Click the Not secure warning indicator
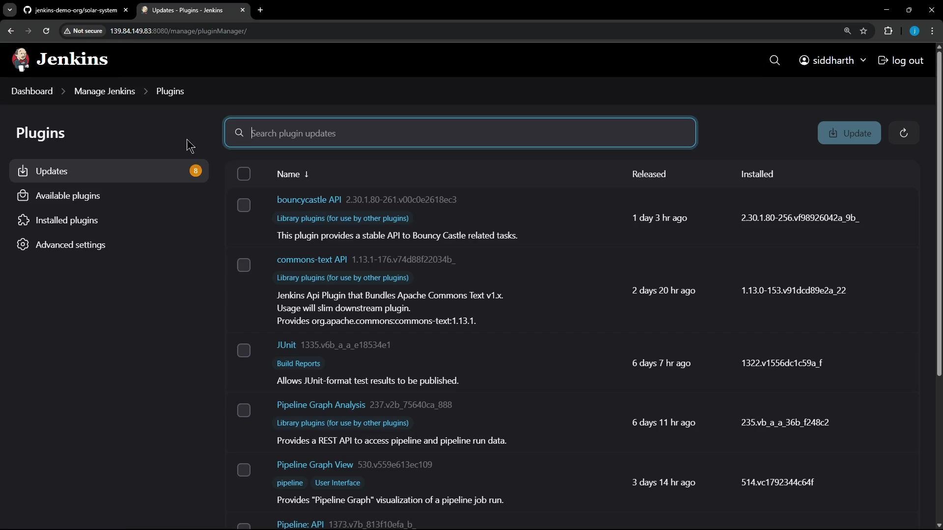 [x=83, y=31]
